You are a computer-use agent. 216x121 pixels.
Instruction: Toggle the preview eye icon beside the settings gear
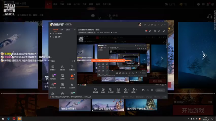(148, 90)
